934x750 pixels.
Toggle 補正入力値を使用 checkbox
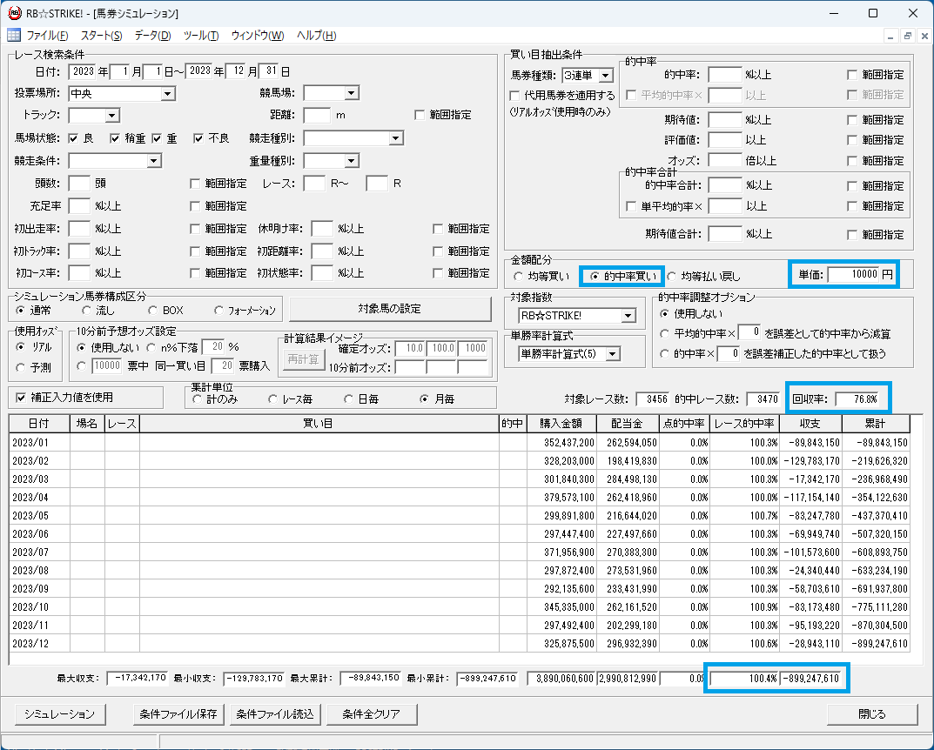point(21,397)
